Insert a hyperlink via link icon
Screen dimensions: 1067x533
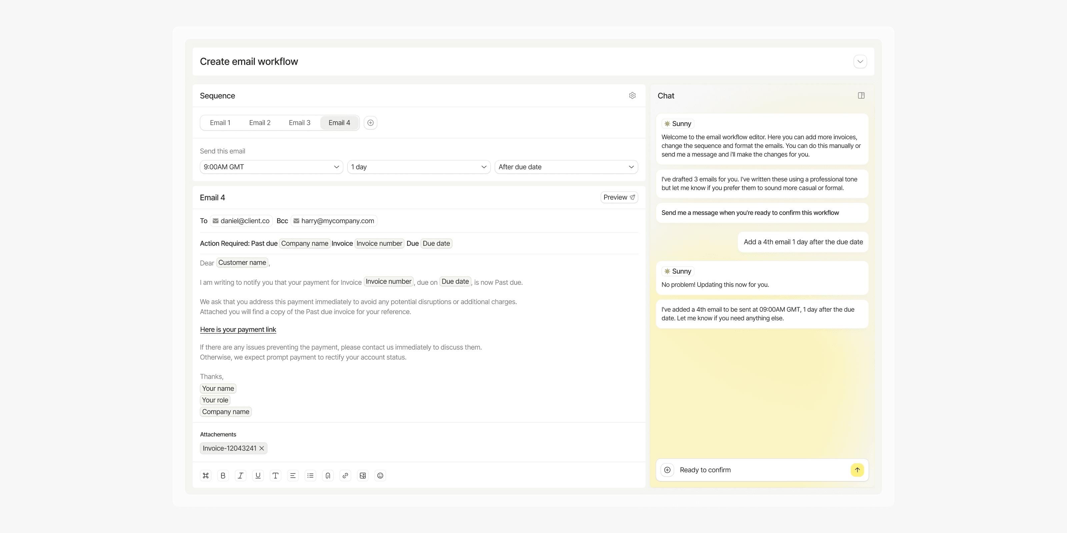point(345,475)
